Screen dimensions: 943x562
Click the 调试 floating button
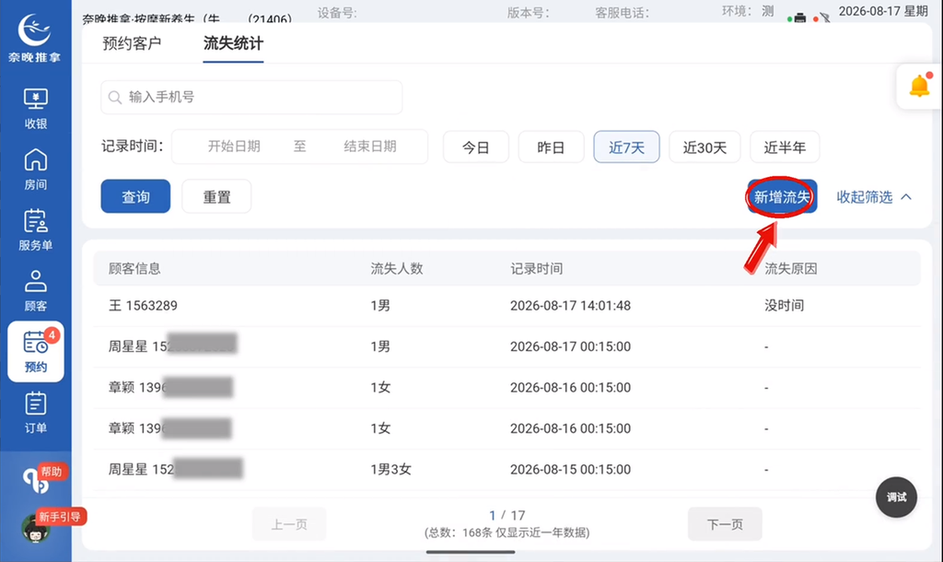896,497
